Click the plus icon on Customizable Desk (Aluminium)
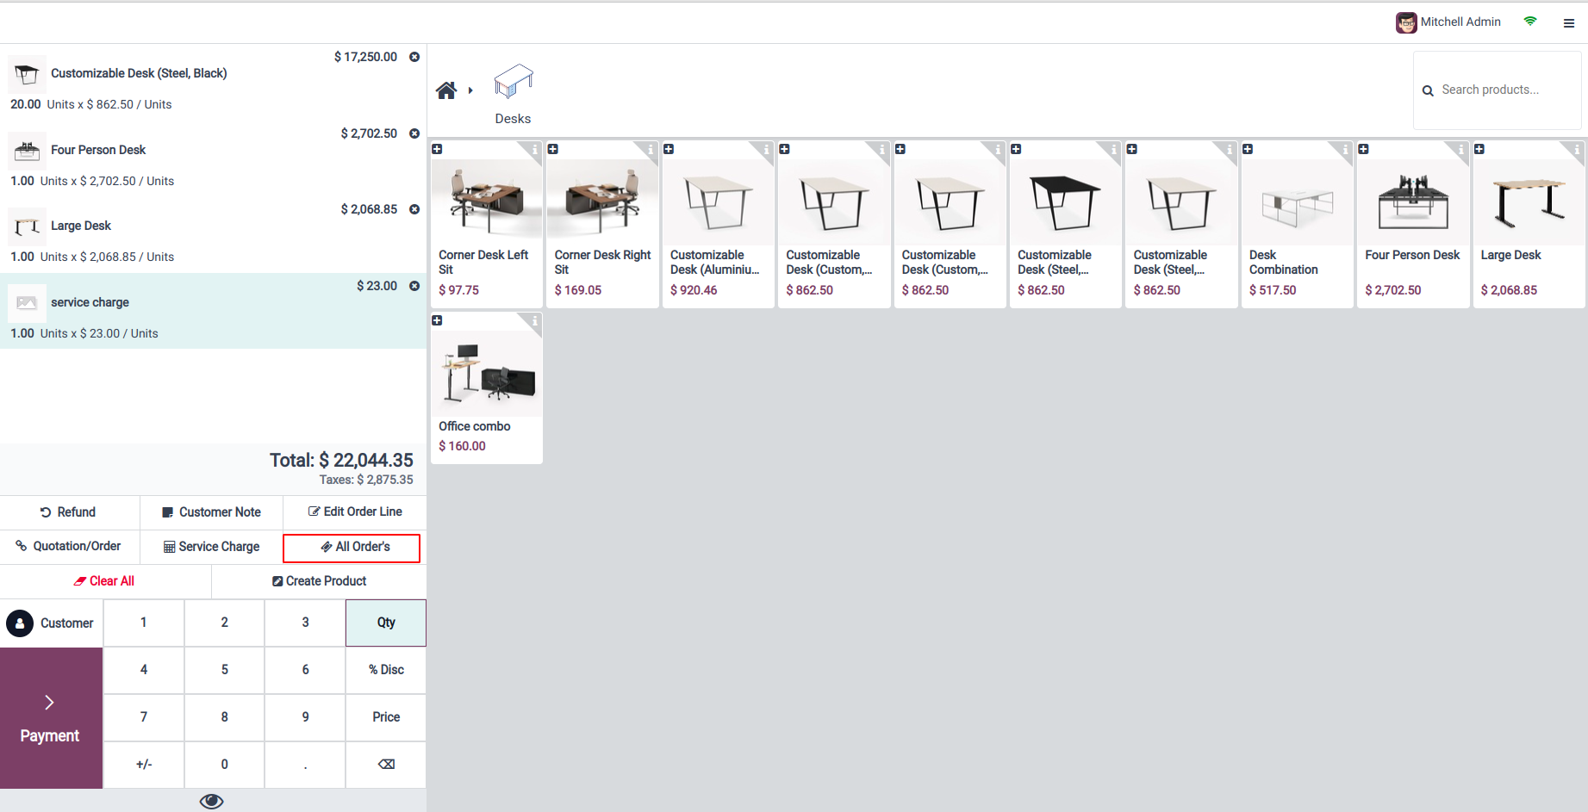 tap(669, 149)
